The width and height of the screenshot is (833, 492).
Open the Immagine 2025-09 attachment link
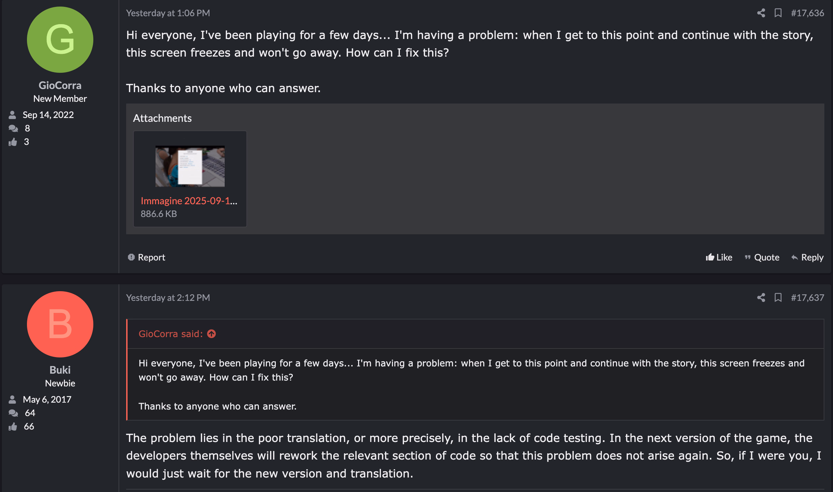(x=189, y=201)
